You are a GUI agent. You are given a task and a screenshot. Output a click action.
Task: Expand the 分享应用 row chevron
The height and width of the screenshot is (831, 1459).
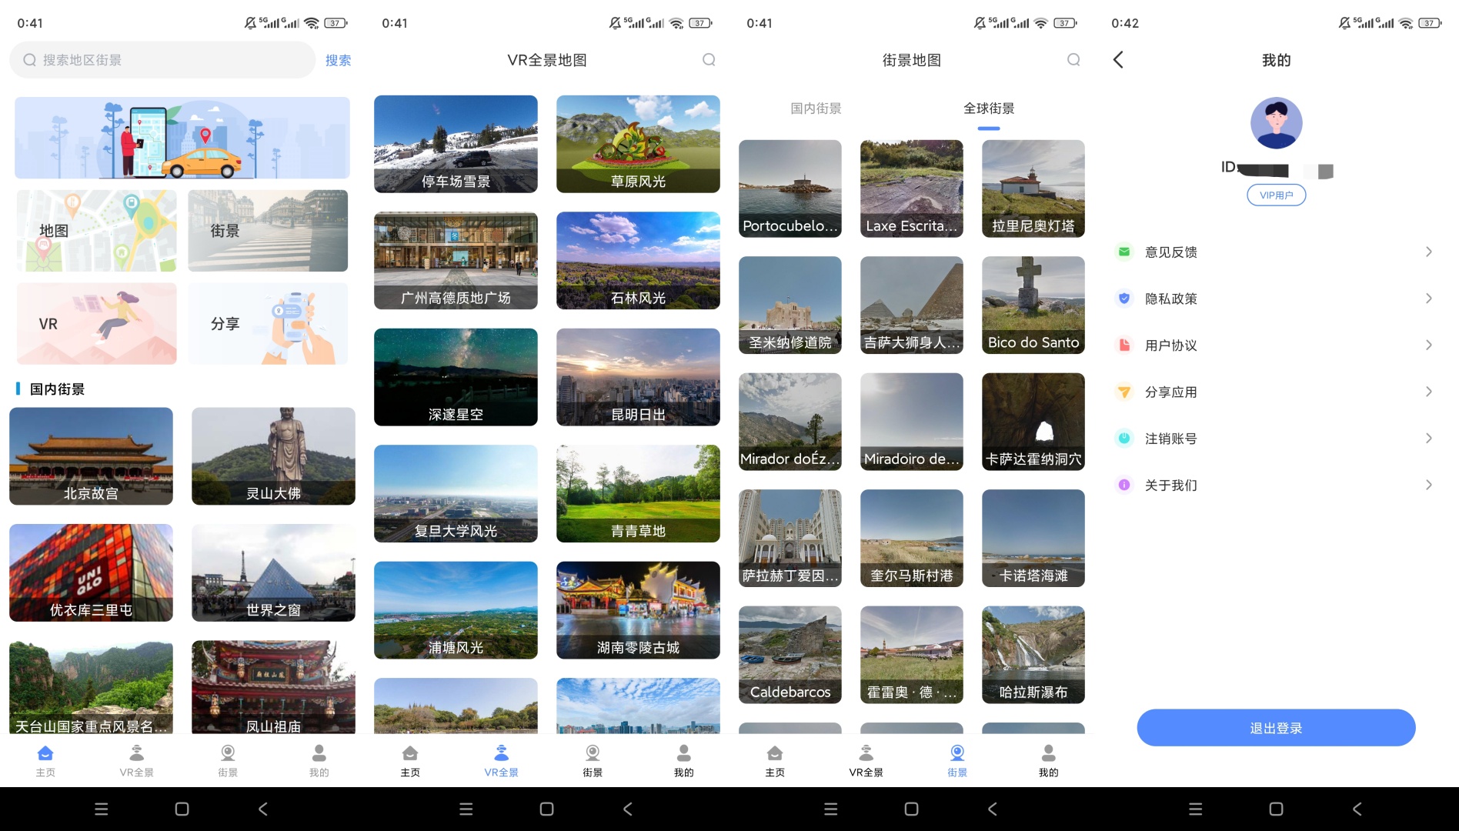[1429, 392]
